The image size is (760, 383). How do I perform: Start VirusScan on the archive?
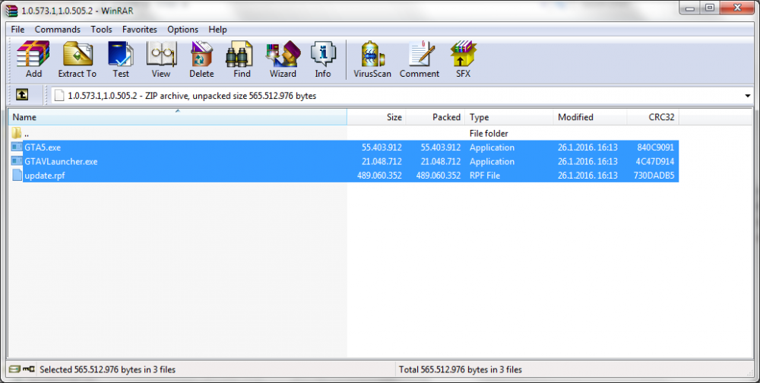tap(372, 59)
